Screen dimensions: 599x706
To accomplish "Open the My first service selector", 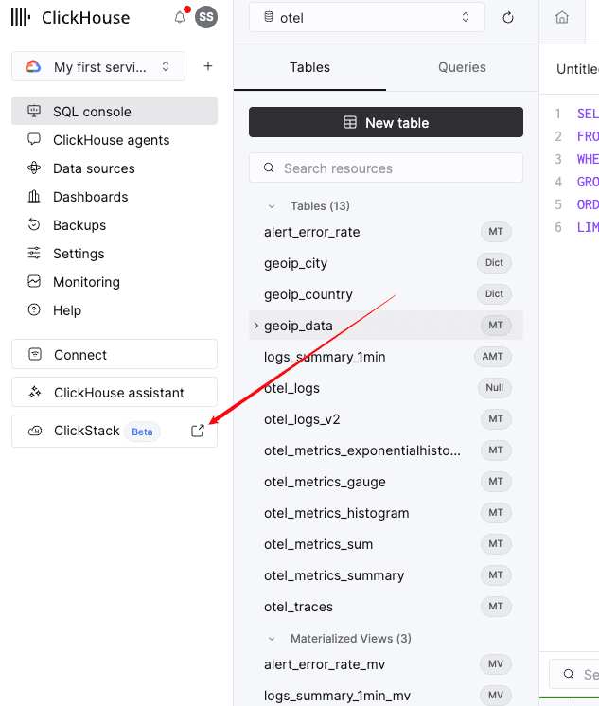I will 98,66.
